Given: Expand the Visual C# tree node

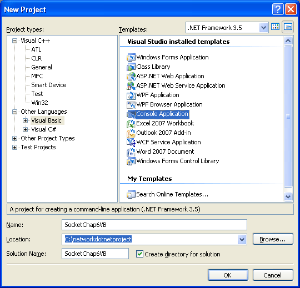Looking at the screenshot, I should click(25, 129).
